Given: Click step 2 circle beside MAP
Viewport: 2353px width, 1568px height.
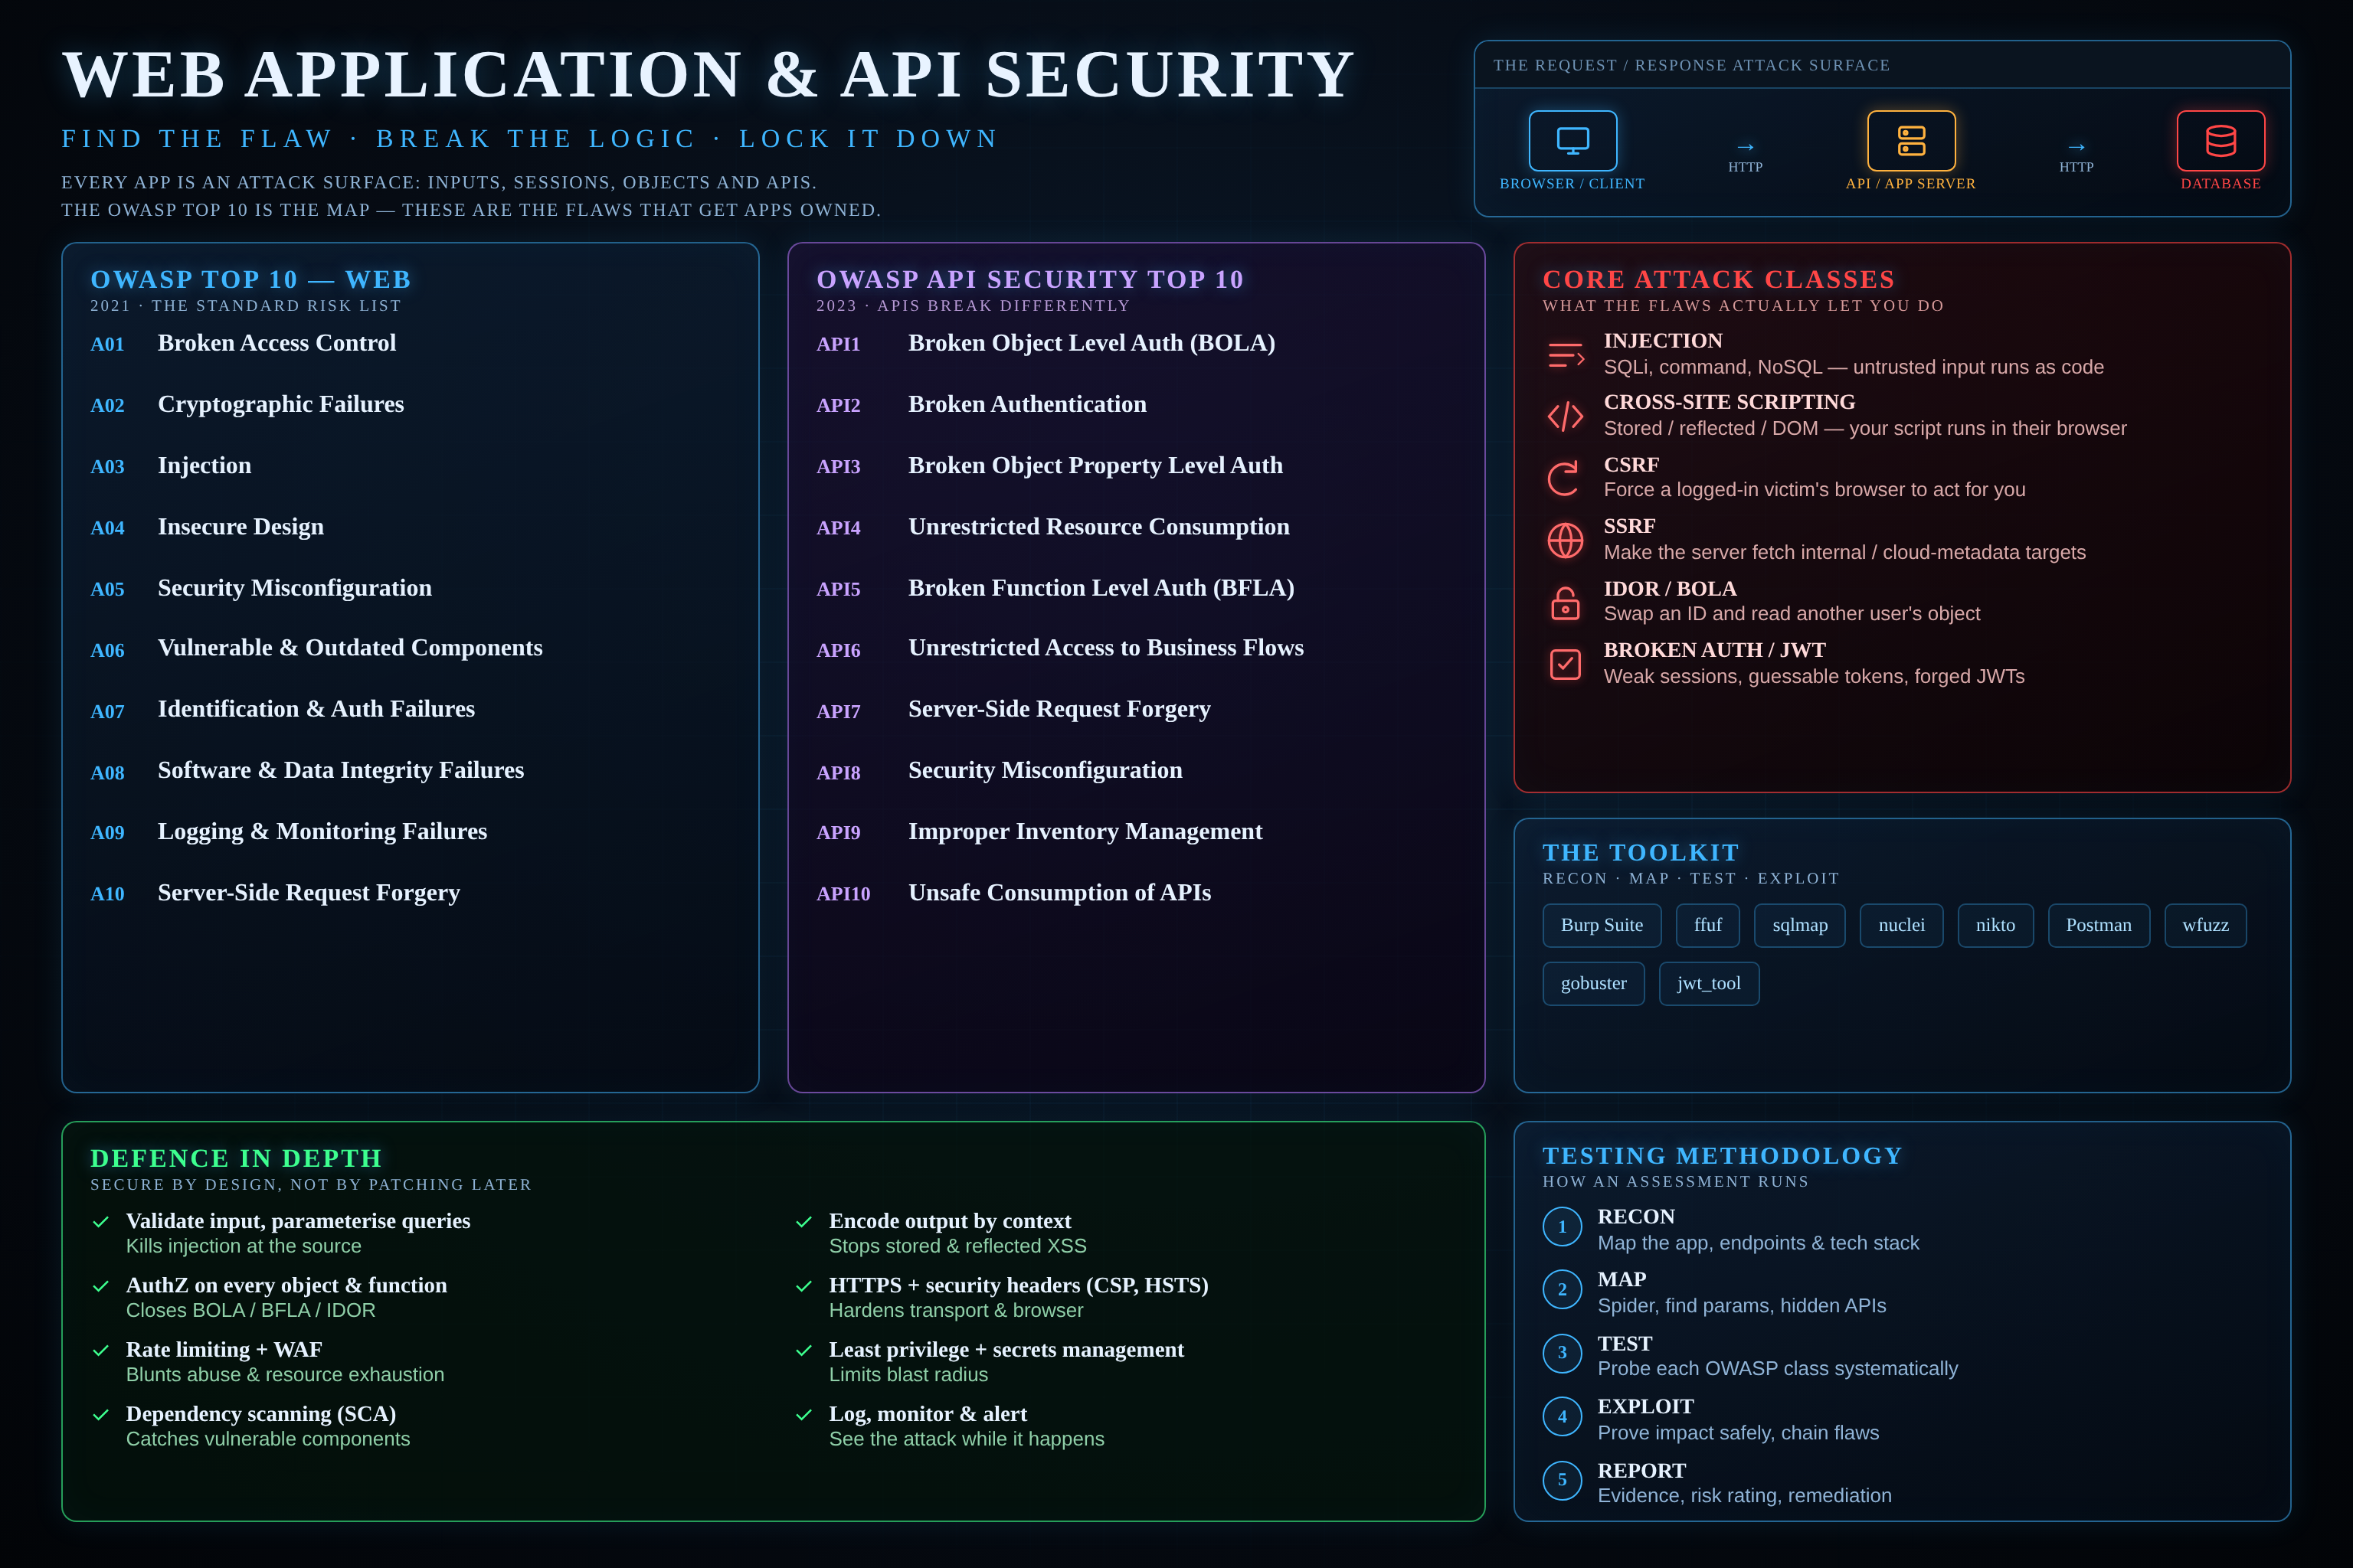Looking at the screenshot, I should 1563,1290.
